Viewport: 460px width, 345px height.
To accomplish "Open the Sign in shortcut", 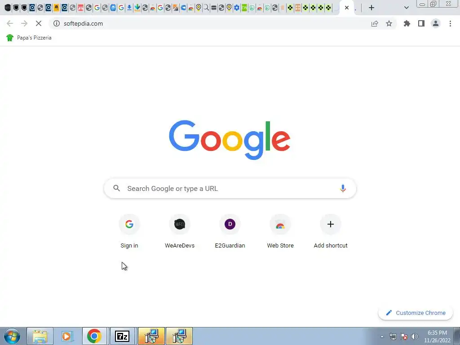I will pyautogui.click(x=129, y=232).
